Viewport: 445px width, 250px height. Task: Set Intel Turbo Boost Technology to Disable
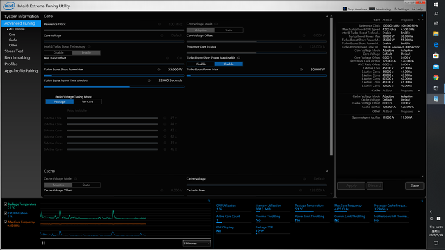[58, 52]
